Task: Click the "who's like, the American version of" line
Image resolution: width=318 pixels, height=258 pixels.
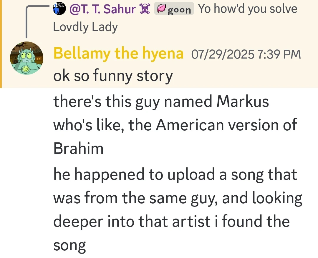Action: [x=175, y=125]
